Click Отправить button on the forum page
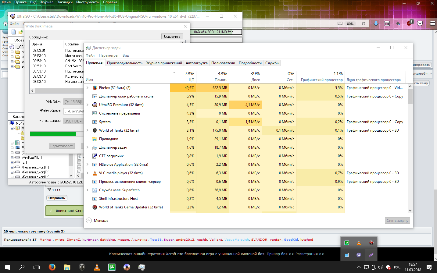Viewport: 437px width, 273px height. coord(57,198)
